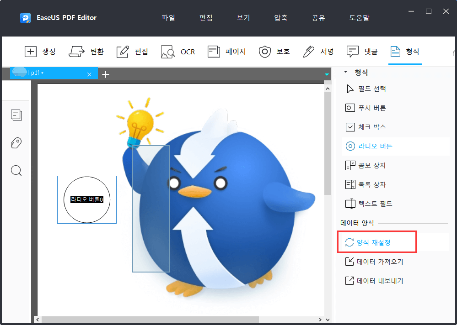Choose the 라디오 버튼 form field type
This screenshot has width=457, height=325.
click(x=369, y=146)
